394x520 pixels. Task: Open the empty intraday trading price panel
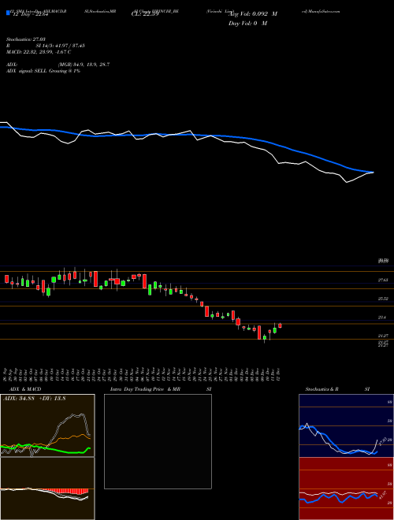[158, 441]
